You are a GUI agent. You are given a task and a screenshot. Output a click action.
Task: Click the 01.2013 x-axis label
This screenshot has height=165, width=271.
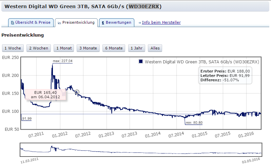[106, 135]
